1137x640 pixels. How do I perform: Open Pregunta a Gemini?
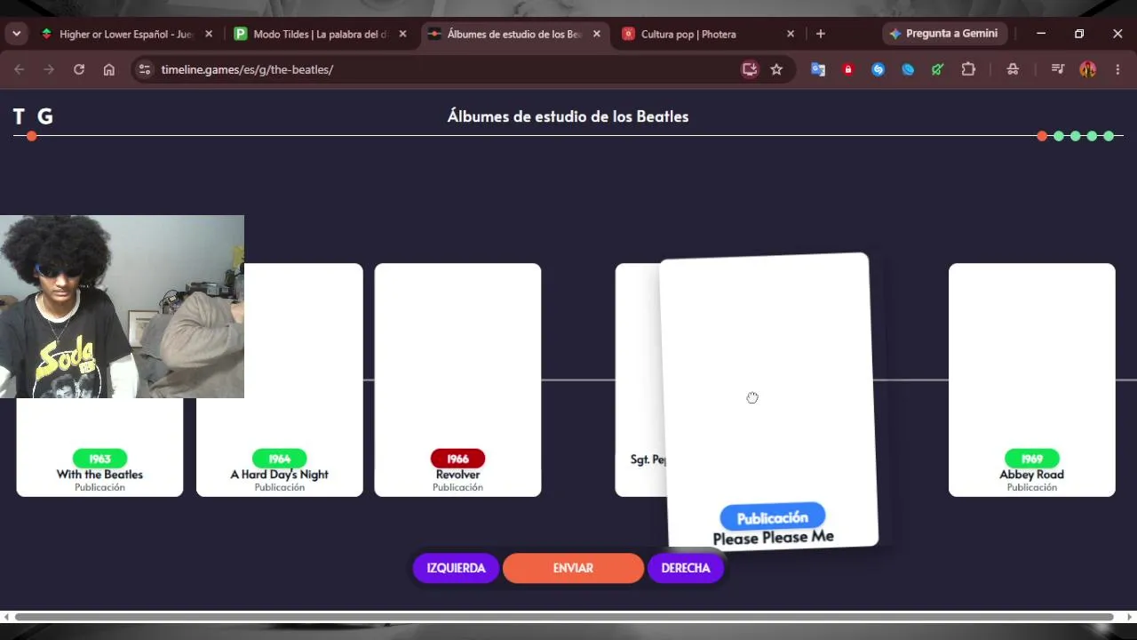point(944,34)
